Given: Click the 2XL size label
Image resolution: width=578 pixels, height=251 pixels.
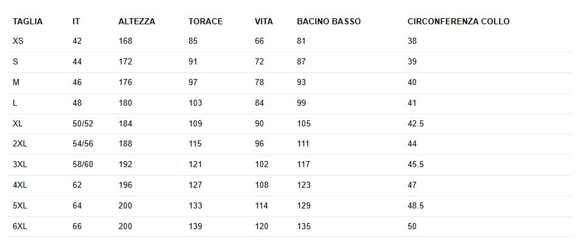Looking at the screenshot, I should pyautogui.click(x=20, y=144).
